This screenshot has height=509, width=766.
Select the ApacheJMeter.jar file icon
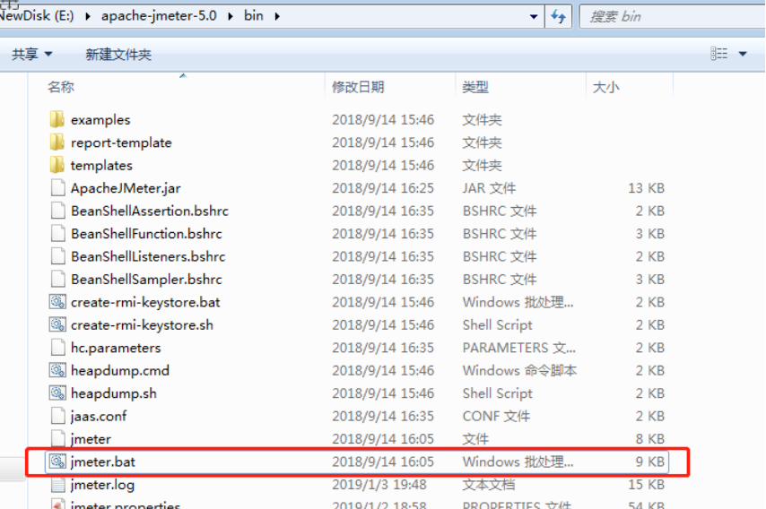(x=57, y=188)
